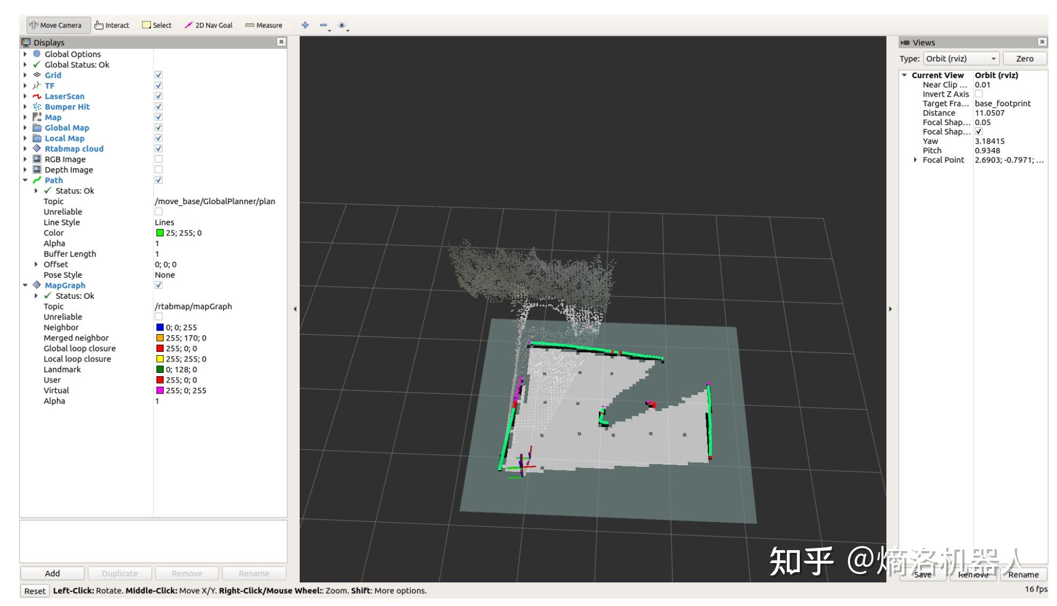Open the view Type dropdown Orbit (rviz)
Viewport: 1057px width, 606px height.
[x=960, y=59]
